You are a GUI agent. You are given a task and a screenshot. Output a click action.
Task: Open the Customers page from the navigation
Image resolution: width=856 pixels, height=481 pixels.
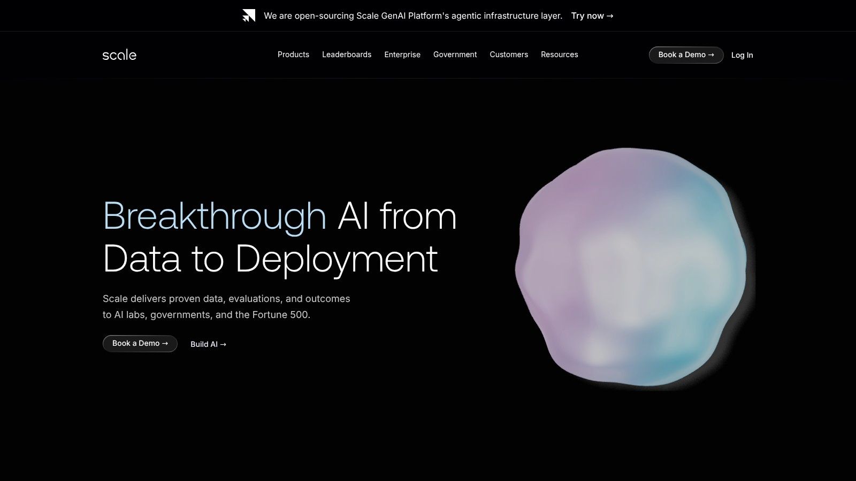coord(509,55)
